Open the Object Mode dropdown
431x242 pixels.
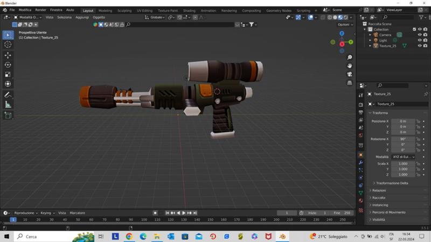28,17
